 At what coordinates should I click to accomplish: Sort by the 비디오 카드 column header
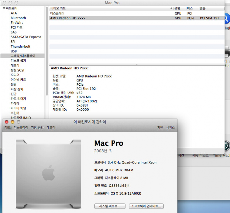111,8
